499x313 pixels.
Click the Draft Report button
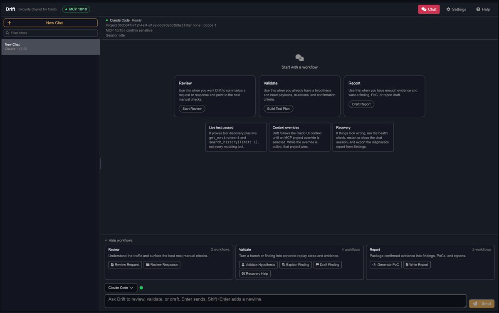361,104
